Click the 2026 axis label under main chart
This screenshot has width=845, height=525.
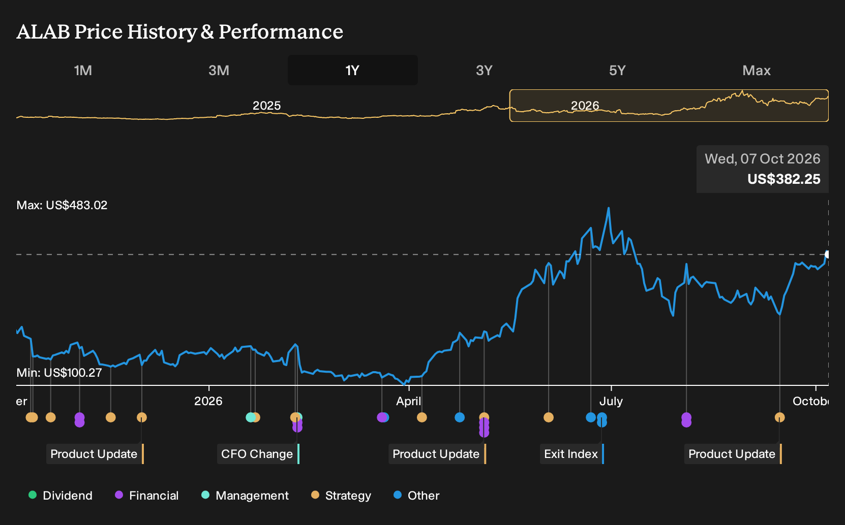click(x=208, y=401)
